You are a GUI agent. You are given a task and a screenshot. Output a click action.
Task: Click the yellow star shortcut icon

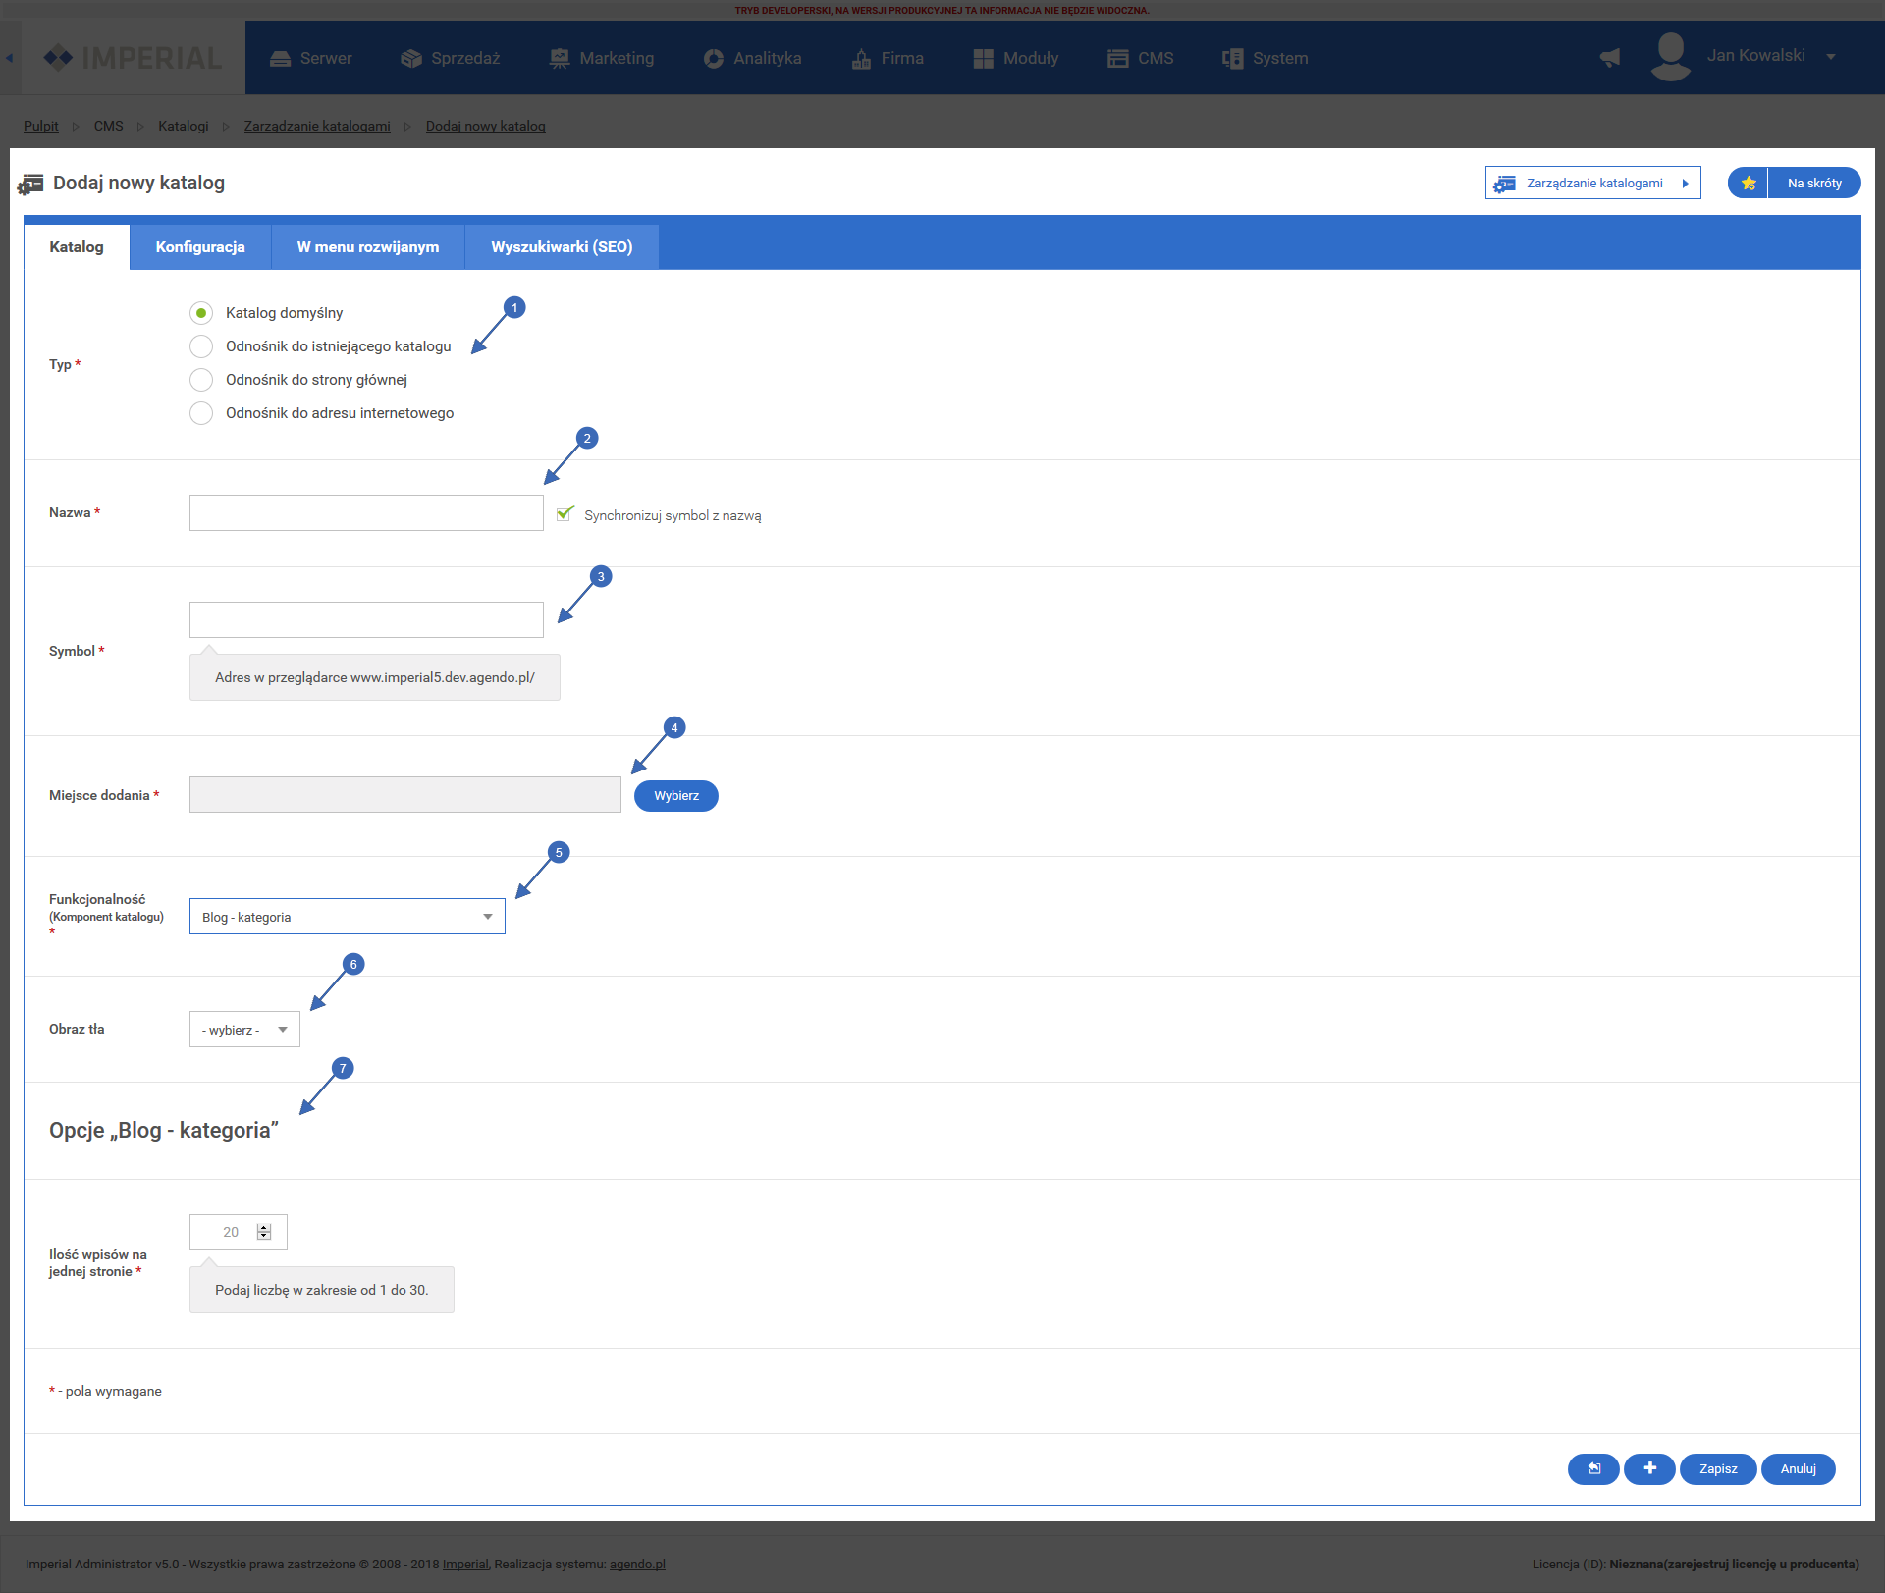pos(1749,184)
